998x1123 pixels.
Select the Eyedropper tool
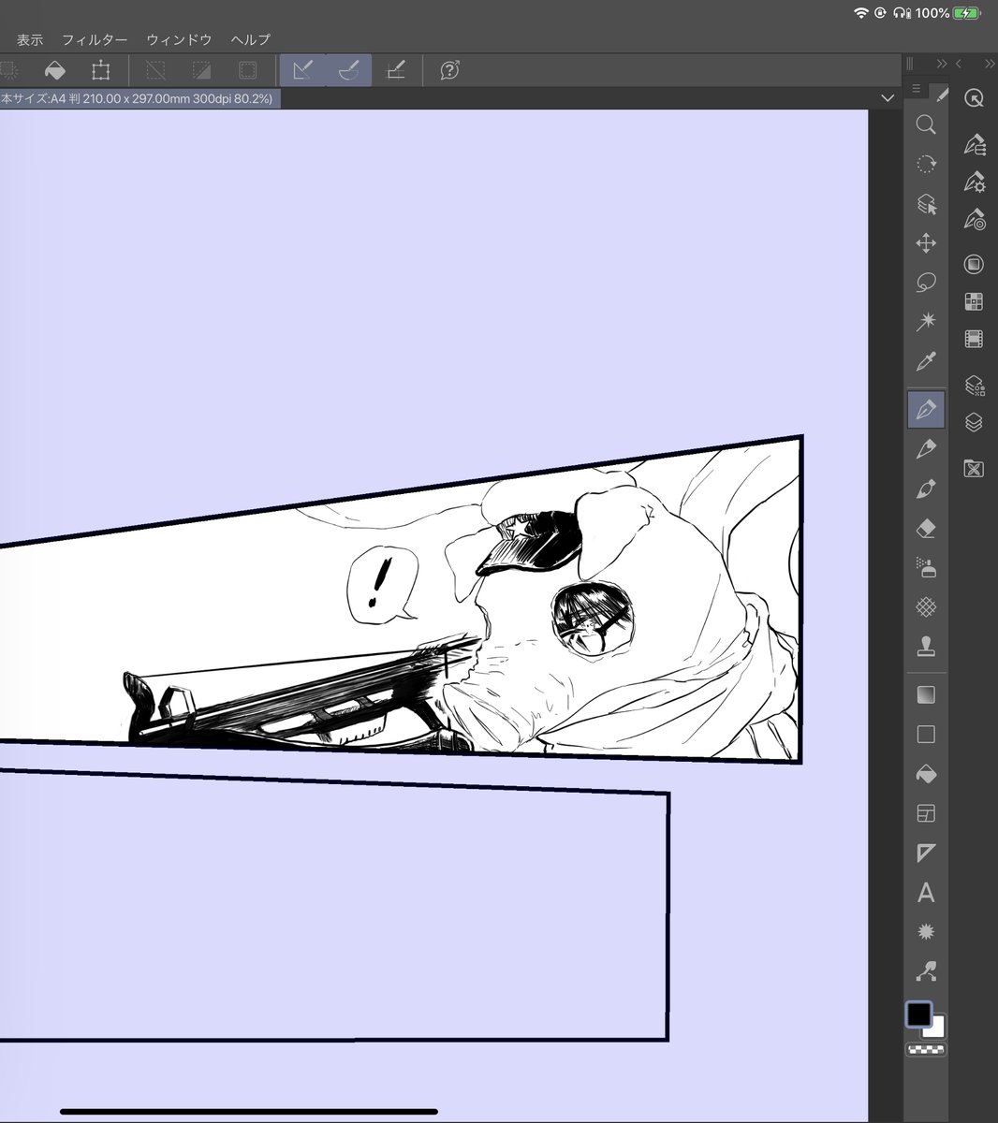pyautogui.click(x=926, y=361)
